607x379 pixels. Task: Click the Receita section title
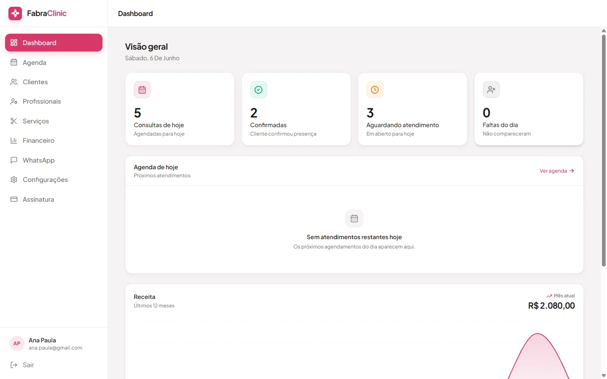click(145, 297)
